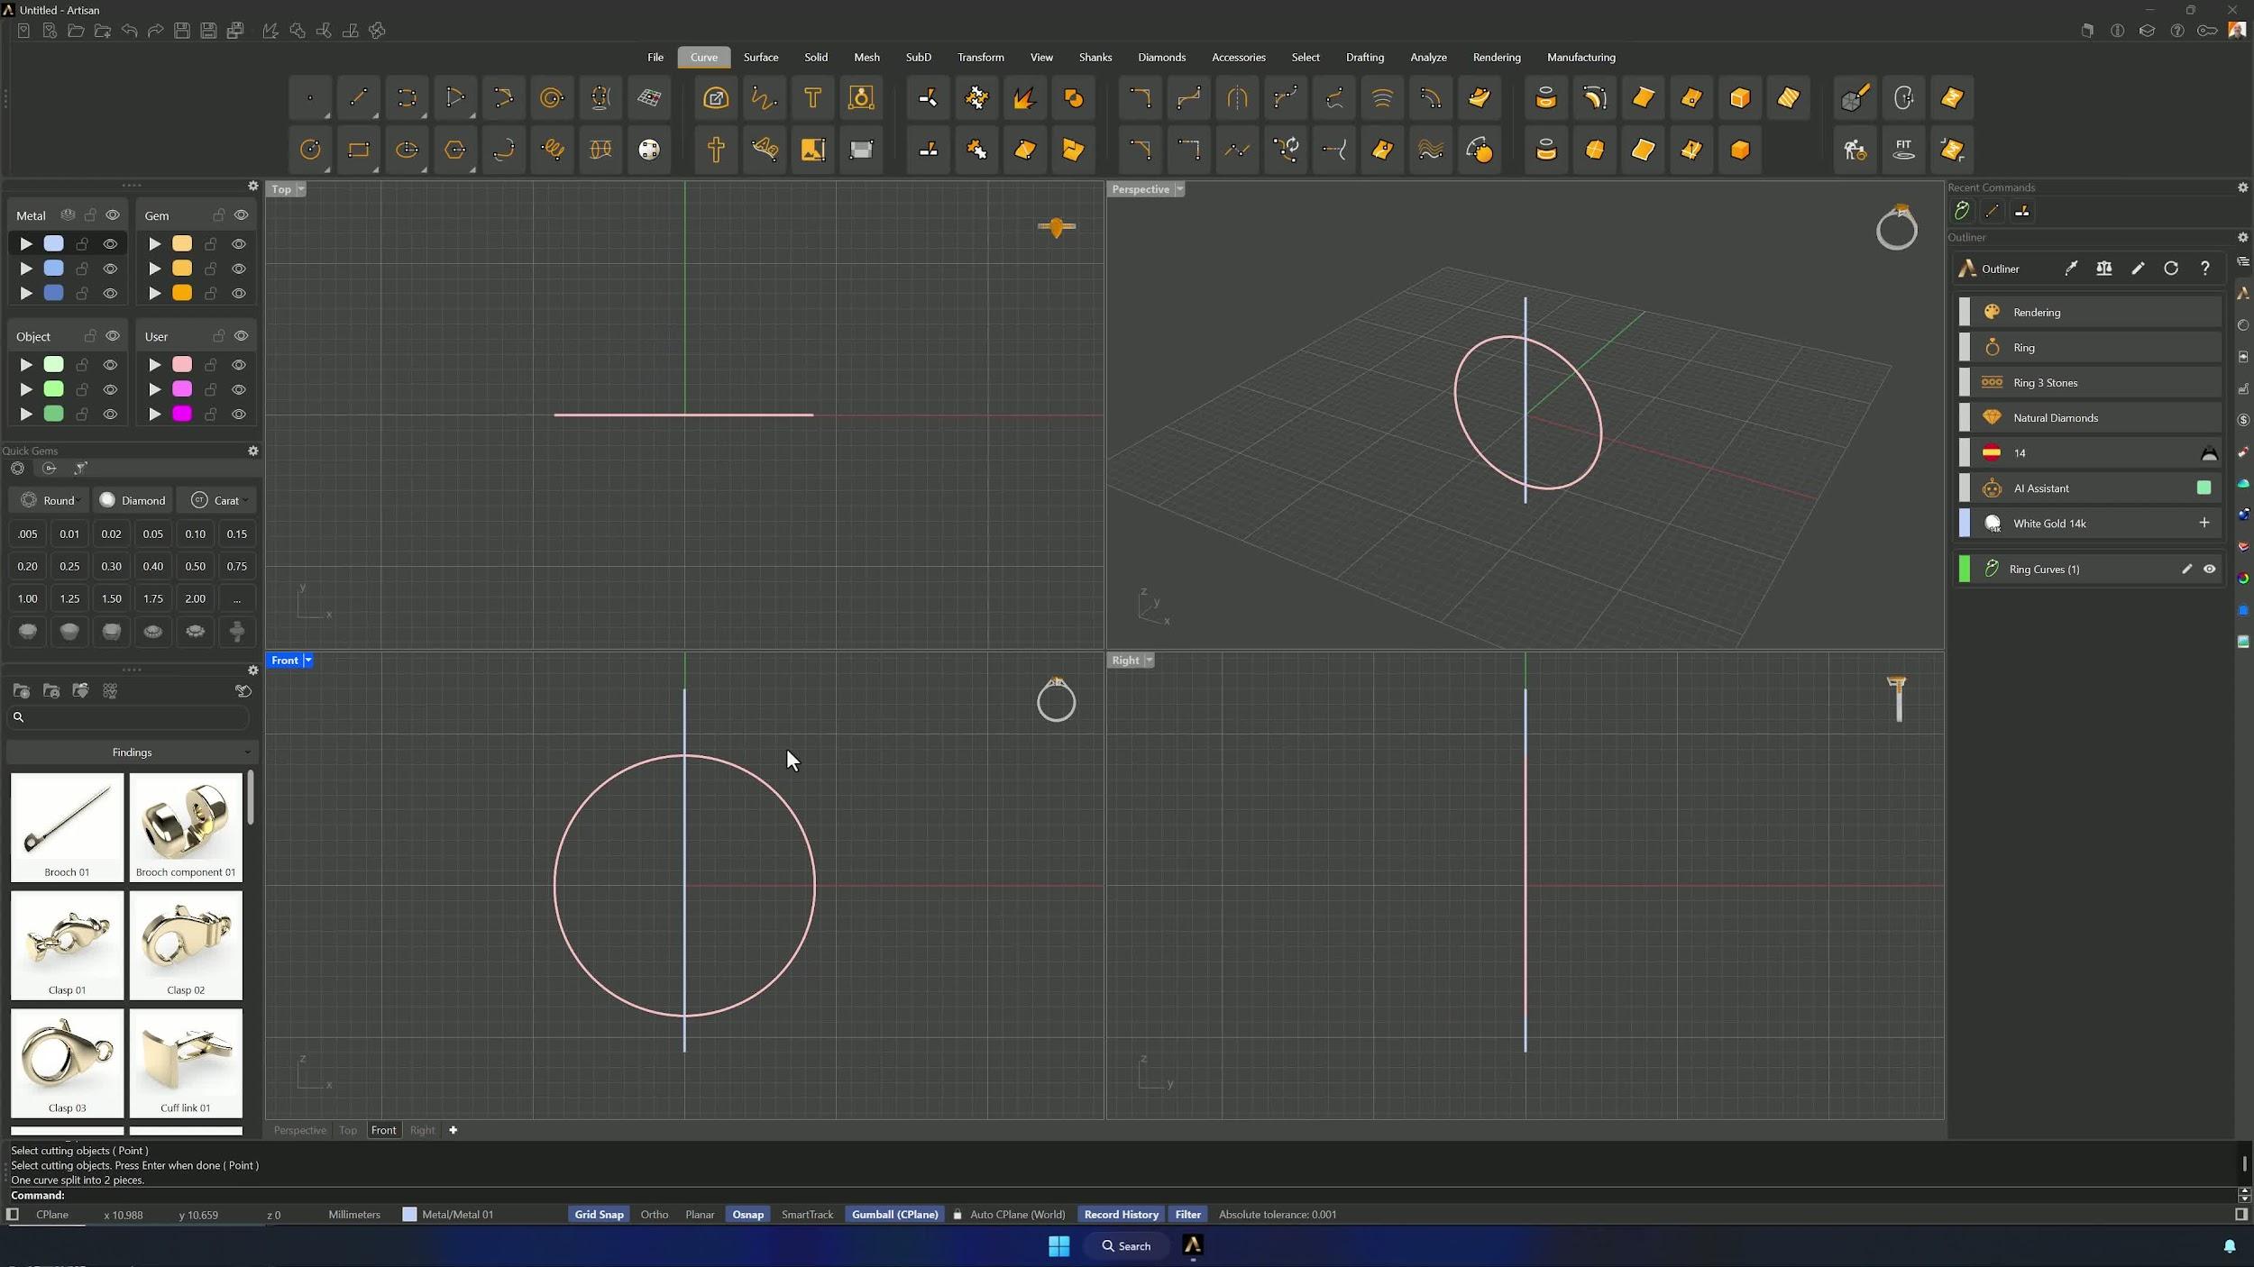Click the first light-blue Metal color swatch

[54, 244]
